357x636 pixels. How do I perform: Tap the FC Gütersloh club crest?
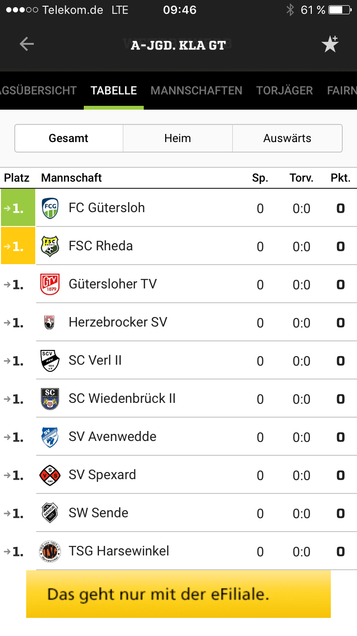[x=50, y=208]
